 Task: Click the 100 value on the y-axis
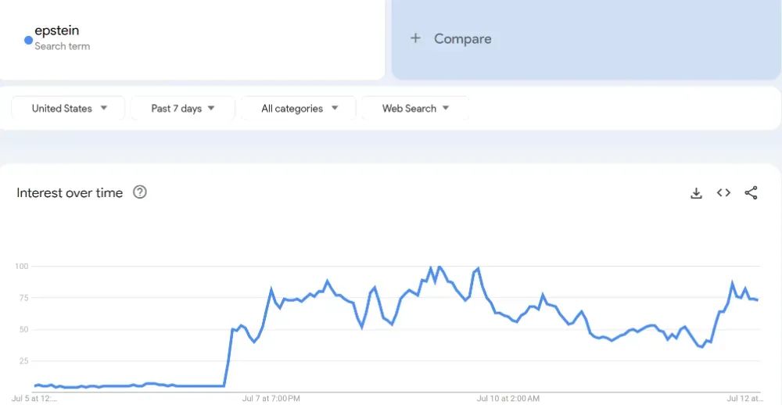tap(21, 267)
